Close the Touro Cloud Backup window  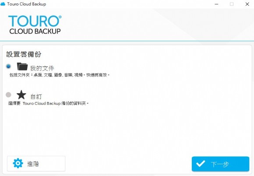[x=247, y=4]
